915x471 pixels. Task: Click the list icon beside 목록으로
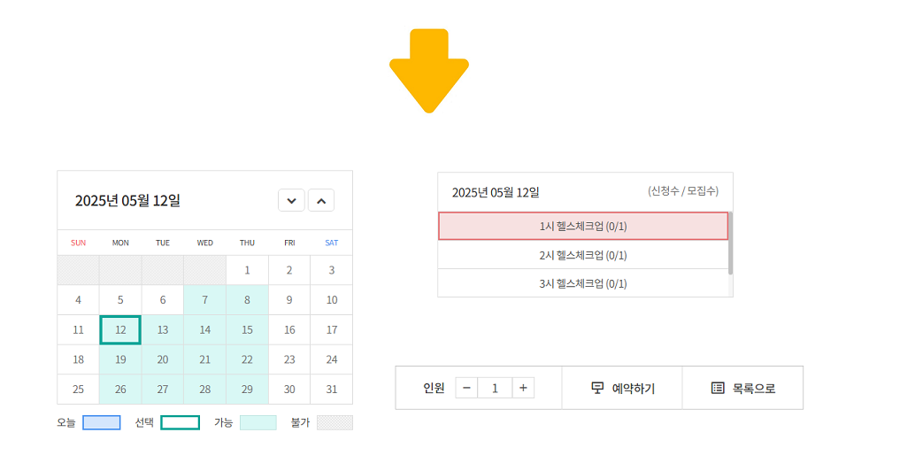tap(718, 388)
